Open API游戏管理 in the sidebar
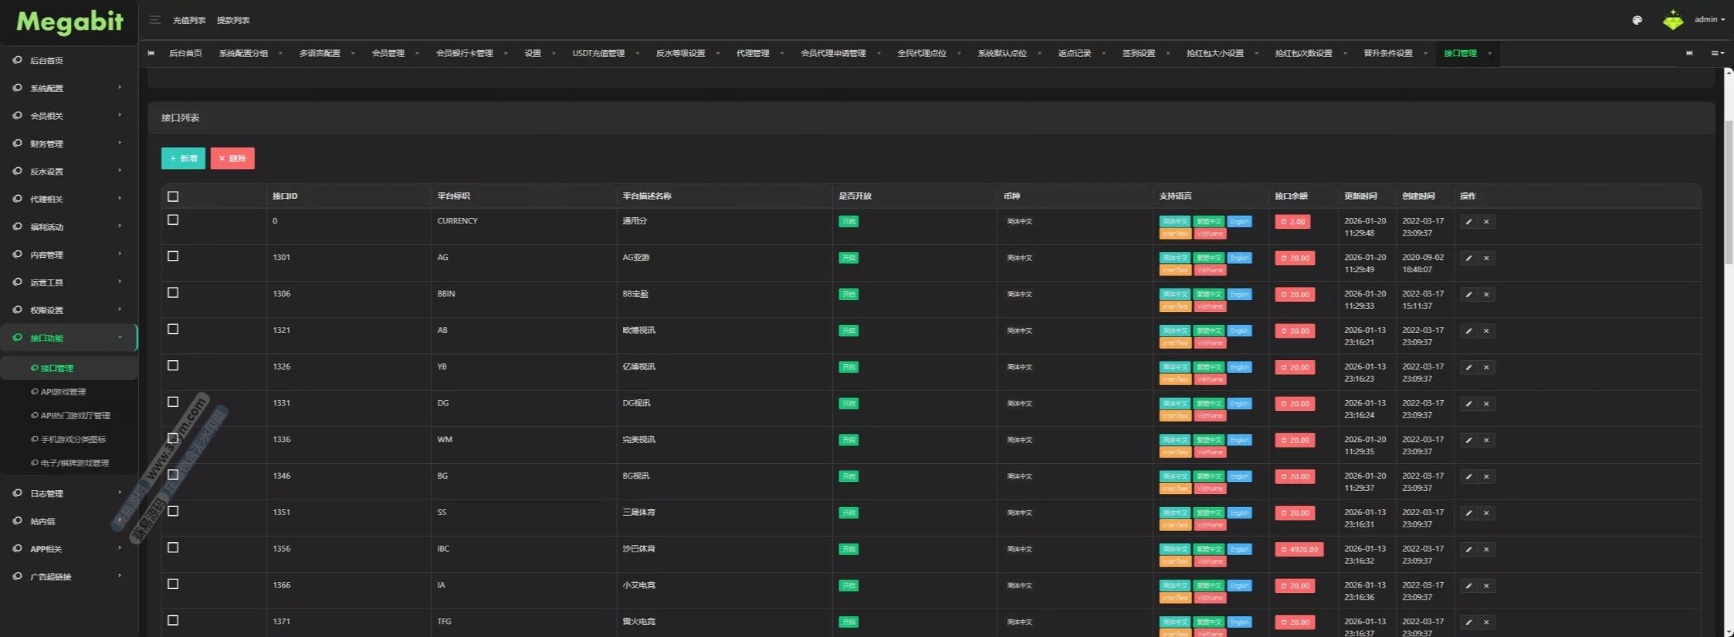Screen dimensions: 1734x637 coord(63,392)
